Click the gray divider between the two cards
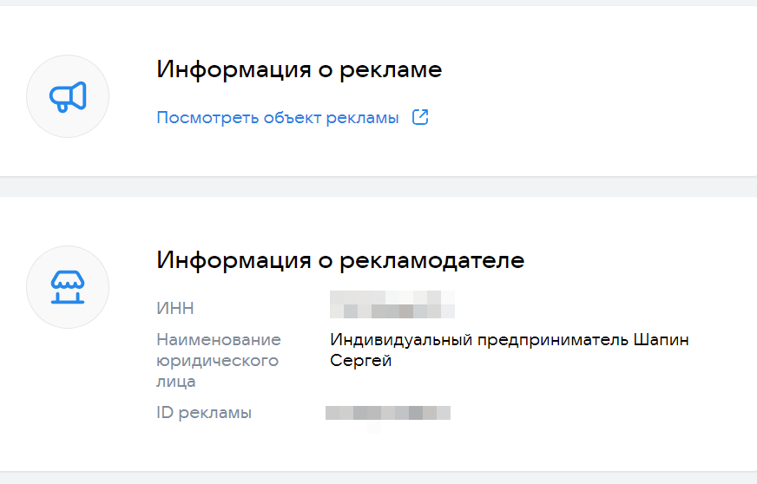The height and width of the screenshot is (484, 757). 378,187
